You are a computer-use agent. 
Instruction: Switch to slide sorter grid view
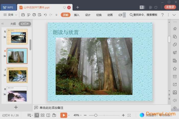click(43, 115)
